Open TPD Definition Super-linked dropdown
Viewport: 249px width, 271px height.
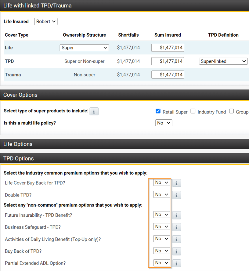tap(223, 61)
